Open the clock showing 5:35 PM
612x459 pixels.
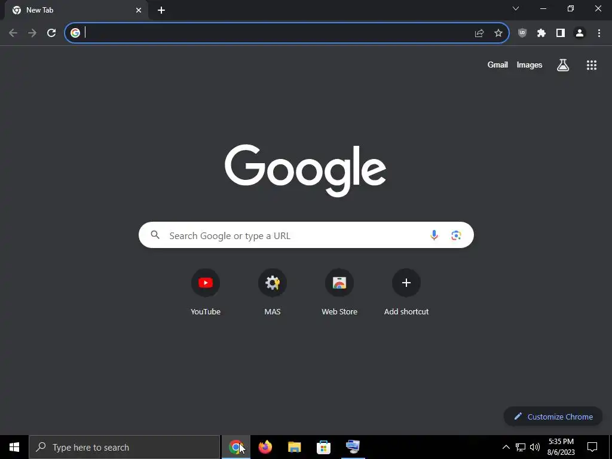click(561, 447)
